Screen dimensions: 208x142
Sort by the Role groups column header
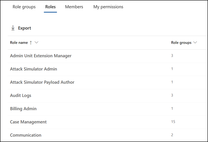[181, 43]
